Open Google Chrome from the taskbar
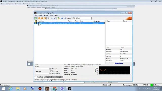The image size is (162, 91). pyautogui.click(x=55, y=89)
